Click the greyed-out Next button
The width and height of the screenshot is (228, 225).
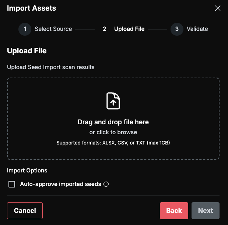206,211
